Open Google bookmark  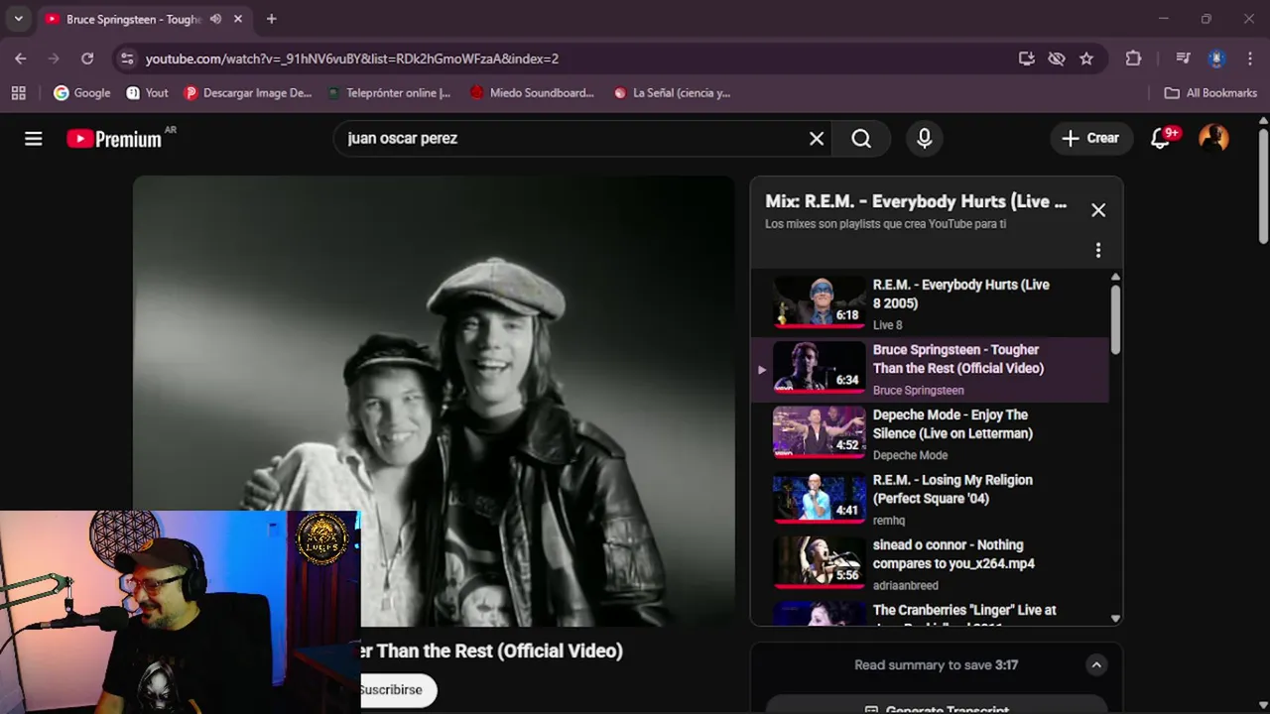[81, 92]
